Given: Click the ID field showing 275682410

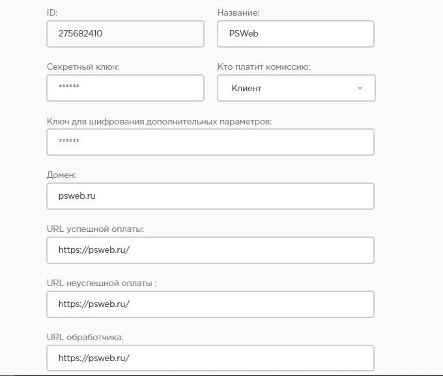Looking at the screenshot, I should coord(125,34).
